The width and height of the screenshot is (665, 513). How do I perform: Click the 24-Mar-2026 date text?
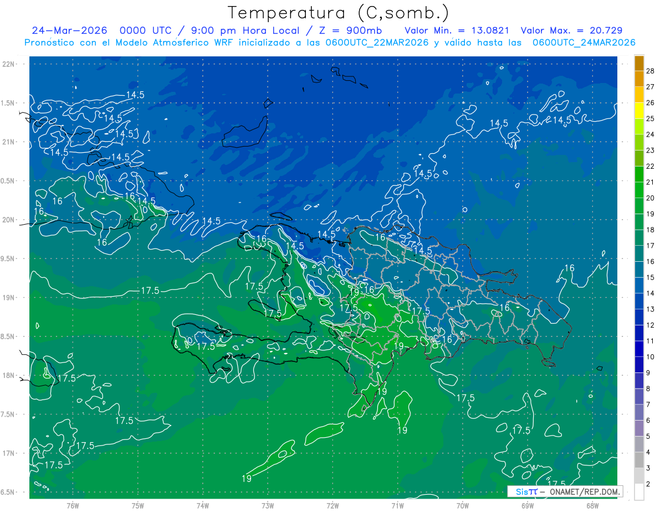point(69,30)
